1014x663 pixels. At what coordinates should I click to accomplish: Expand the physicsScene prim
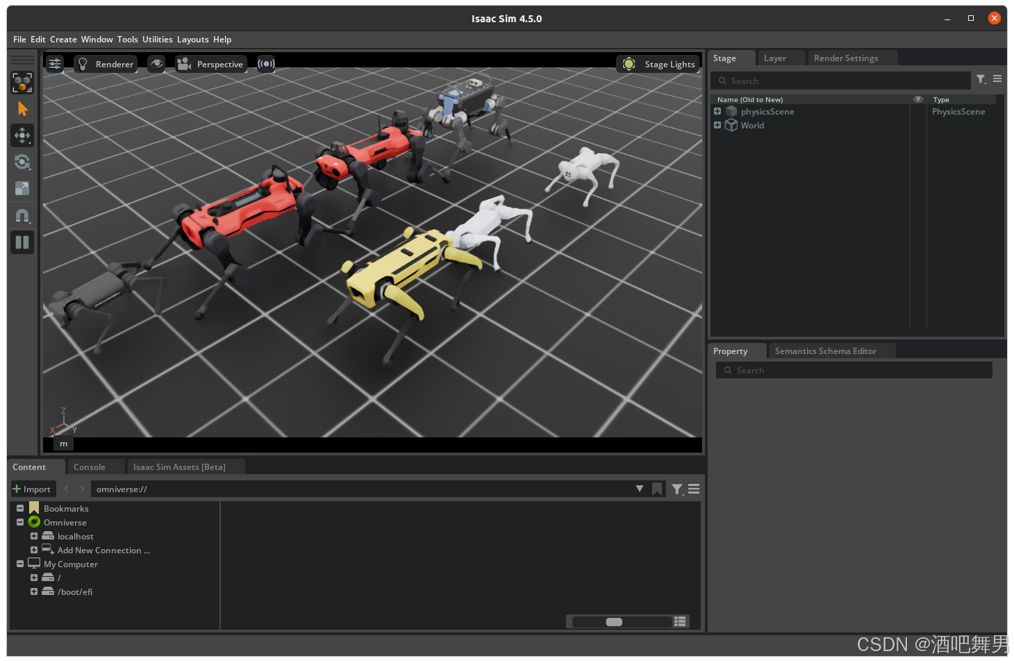click(717, 111)
